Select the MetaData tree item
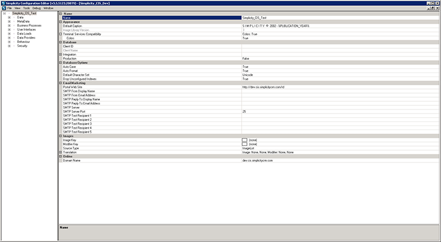 pos(23,21)
